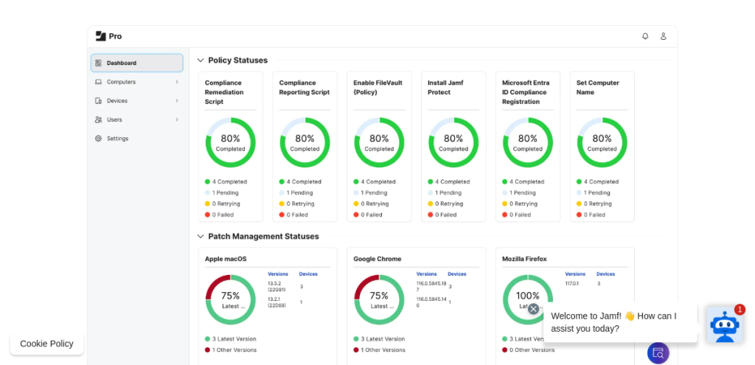
Task: Expand the Devices submenu chevron
Action: [x=177, y=100]
